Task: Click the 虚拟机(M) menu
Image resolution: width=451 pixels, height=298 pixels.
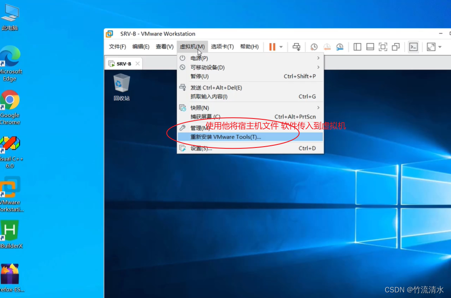Action: [192, 47]
